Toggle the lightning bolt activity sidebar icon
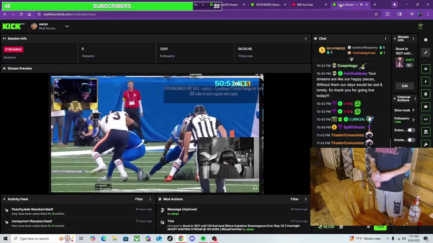 point(426,81)
